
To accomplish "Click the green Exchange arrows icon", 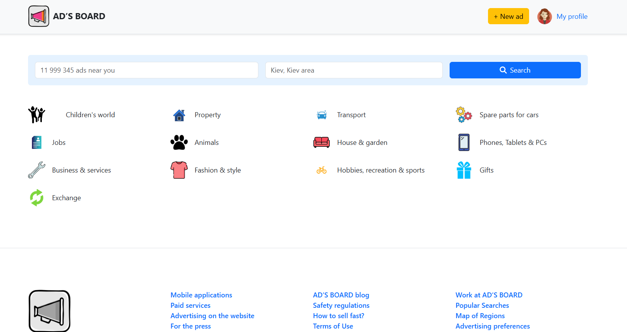I will tap(37, 198).
